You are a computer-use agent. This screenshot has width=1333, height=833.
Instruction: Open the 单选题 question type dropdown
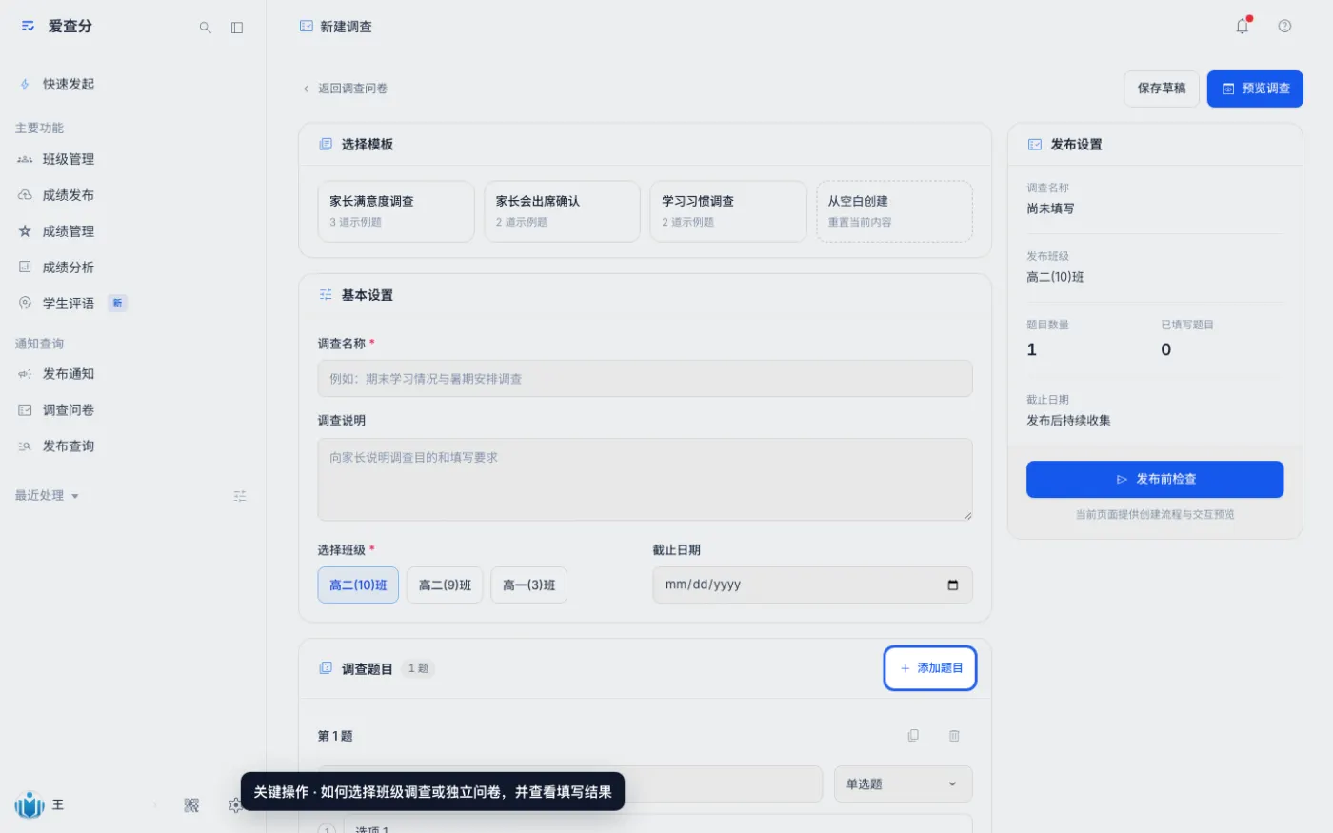click(903, 783)
